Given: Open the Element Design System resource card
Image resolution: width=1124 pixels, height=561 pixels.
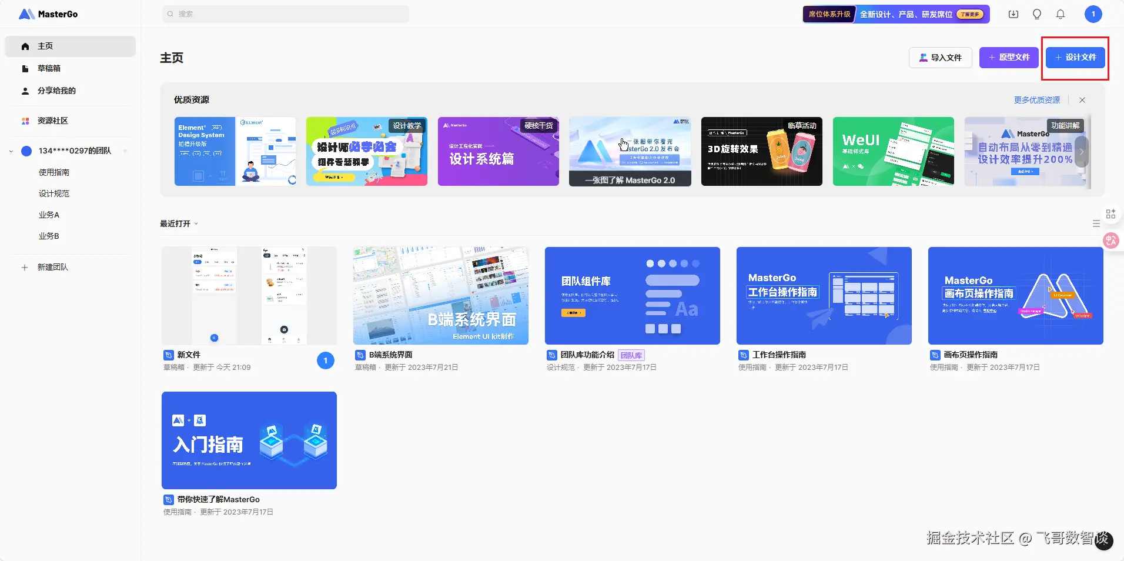Looking at the screenshot, I should (x=235, y=151).
